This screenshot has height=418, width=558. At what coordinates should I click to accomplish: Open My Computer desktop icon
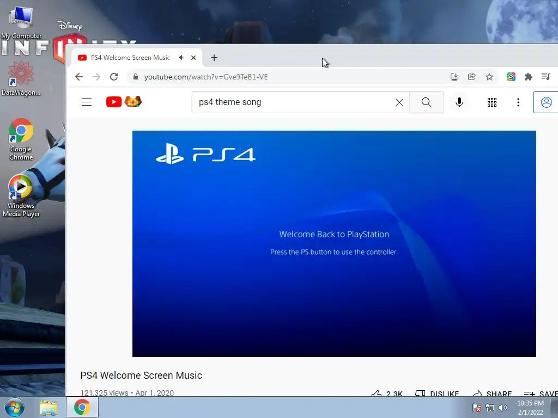click(x=21, y=22)
